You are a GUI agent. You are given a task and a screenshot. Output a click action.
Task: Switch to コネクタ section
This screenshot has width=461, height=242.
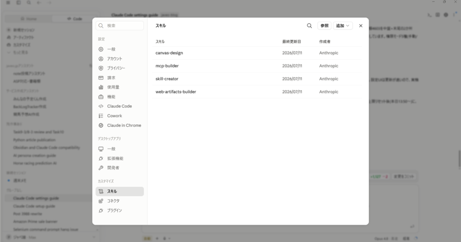[x=120, y=201]
